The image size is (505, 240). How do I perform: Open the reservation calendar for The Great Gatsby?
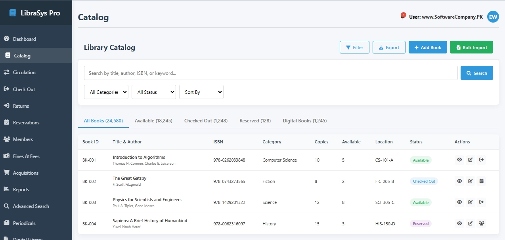(x=481, y=181)
